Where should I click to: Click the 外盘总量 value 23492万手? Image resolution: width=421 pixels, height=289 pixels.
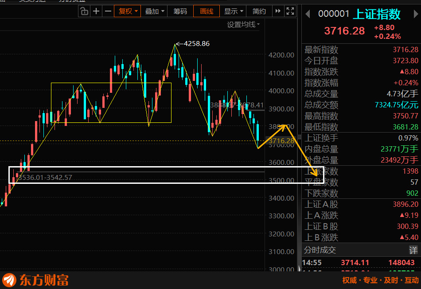point(399,160)
